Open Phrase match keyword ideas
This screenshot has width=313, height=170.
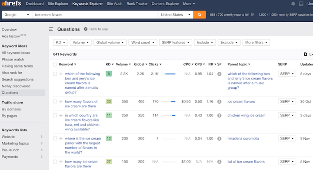coord(13,60)
